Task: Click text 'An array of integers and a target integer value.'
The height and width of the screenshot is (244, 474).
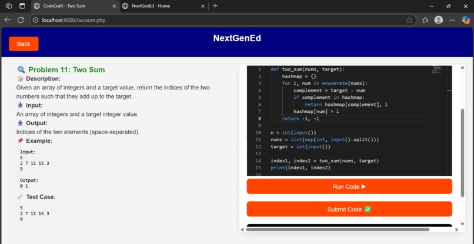Action: pyautogui.click(x=77, y=115)
